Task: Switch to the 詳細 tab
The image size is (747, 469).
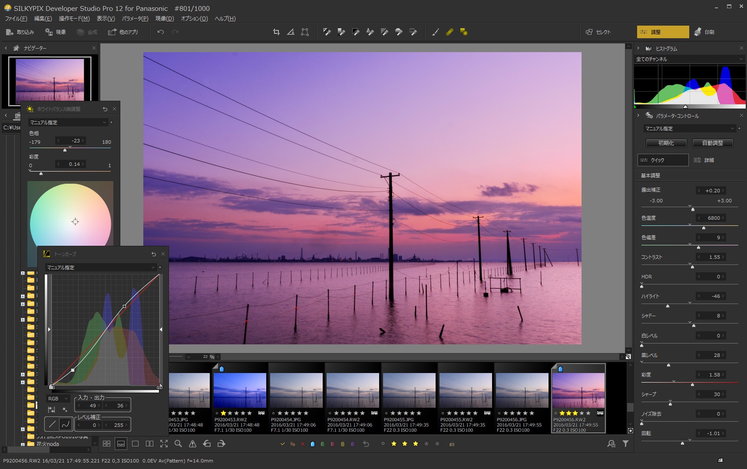Action: tap(704, 160)
